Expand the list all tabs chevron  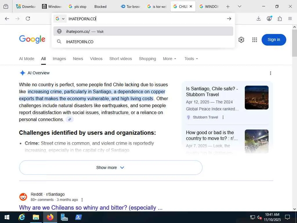tap(239, 6)
